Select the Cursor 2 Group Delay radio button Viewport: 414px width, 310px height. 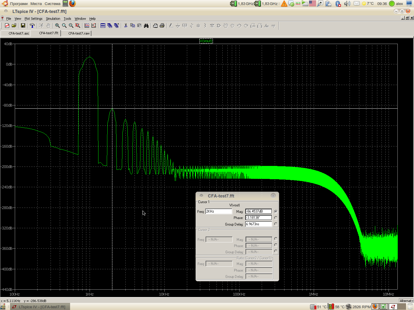pyautogui.click(x=276, y=251)
